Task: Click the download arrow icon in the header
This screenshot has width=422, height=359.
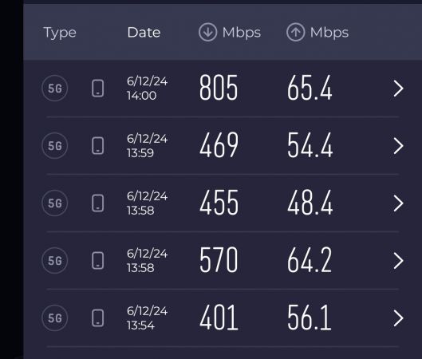Action: pos(207,32)
